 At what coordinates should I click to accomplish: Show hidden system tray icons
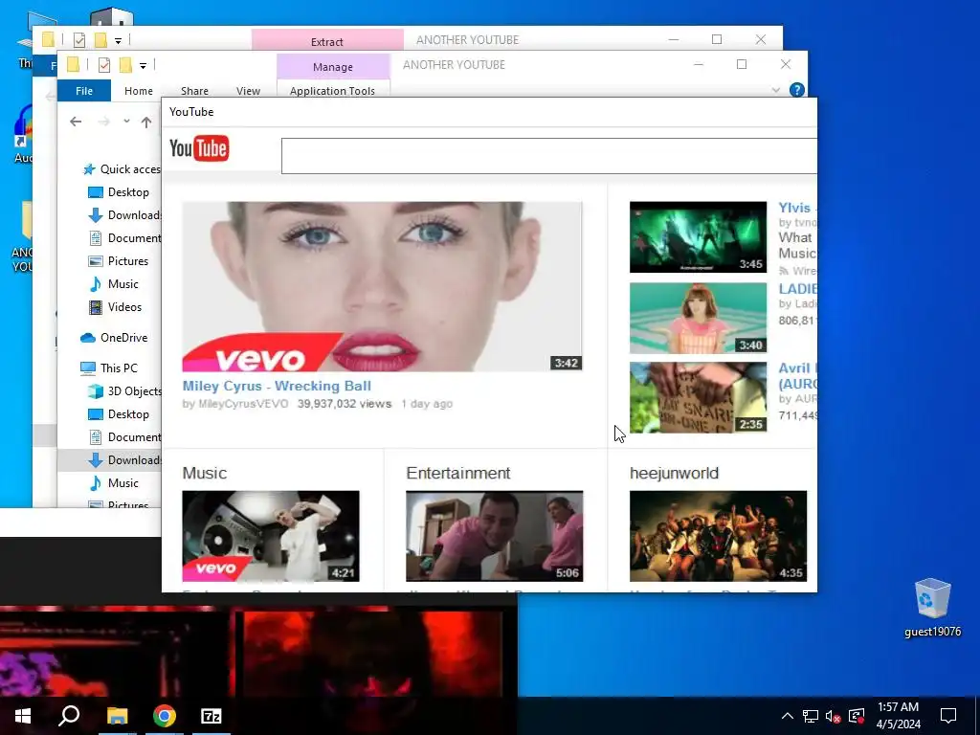pyautogui.click(x=788, y=716)
